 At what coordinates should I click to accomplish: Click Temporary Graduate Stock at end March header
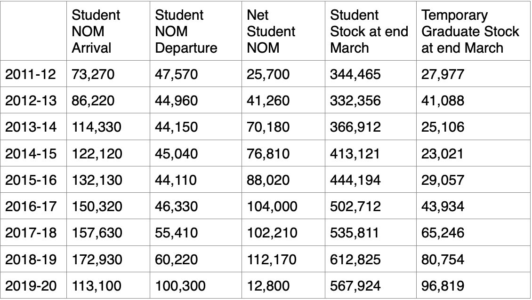click(x=470, y=32)
